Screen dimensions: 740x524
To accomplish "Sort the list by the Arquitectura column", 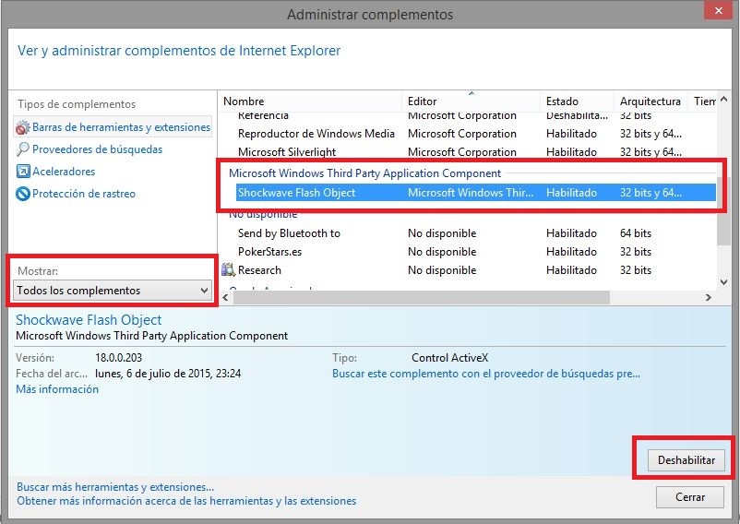I will coord(651,101).
